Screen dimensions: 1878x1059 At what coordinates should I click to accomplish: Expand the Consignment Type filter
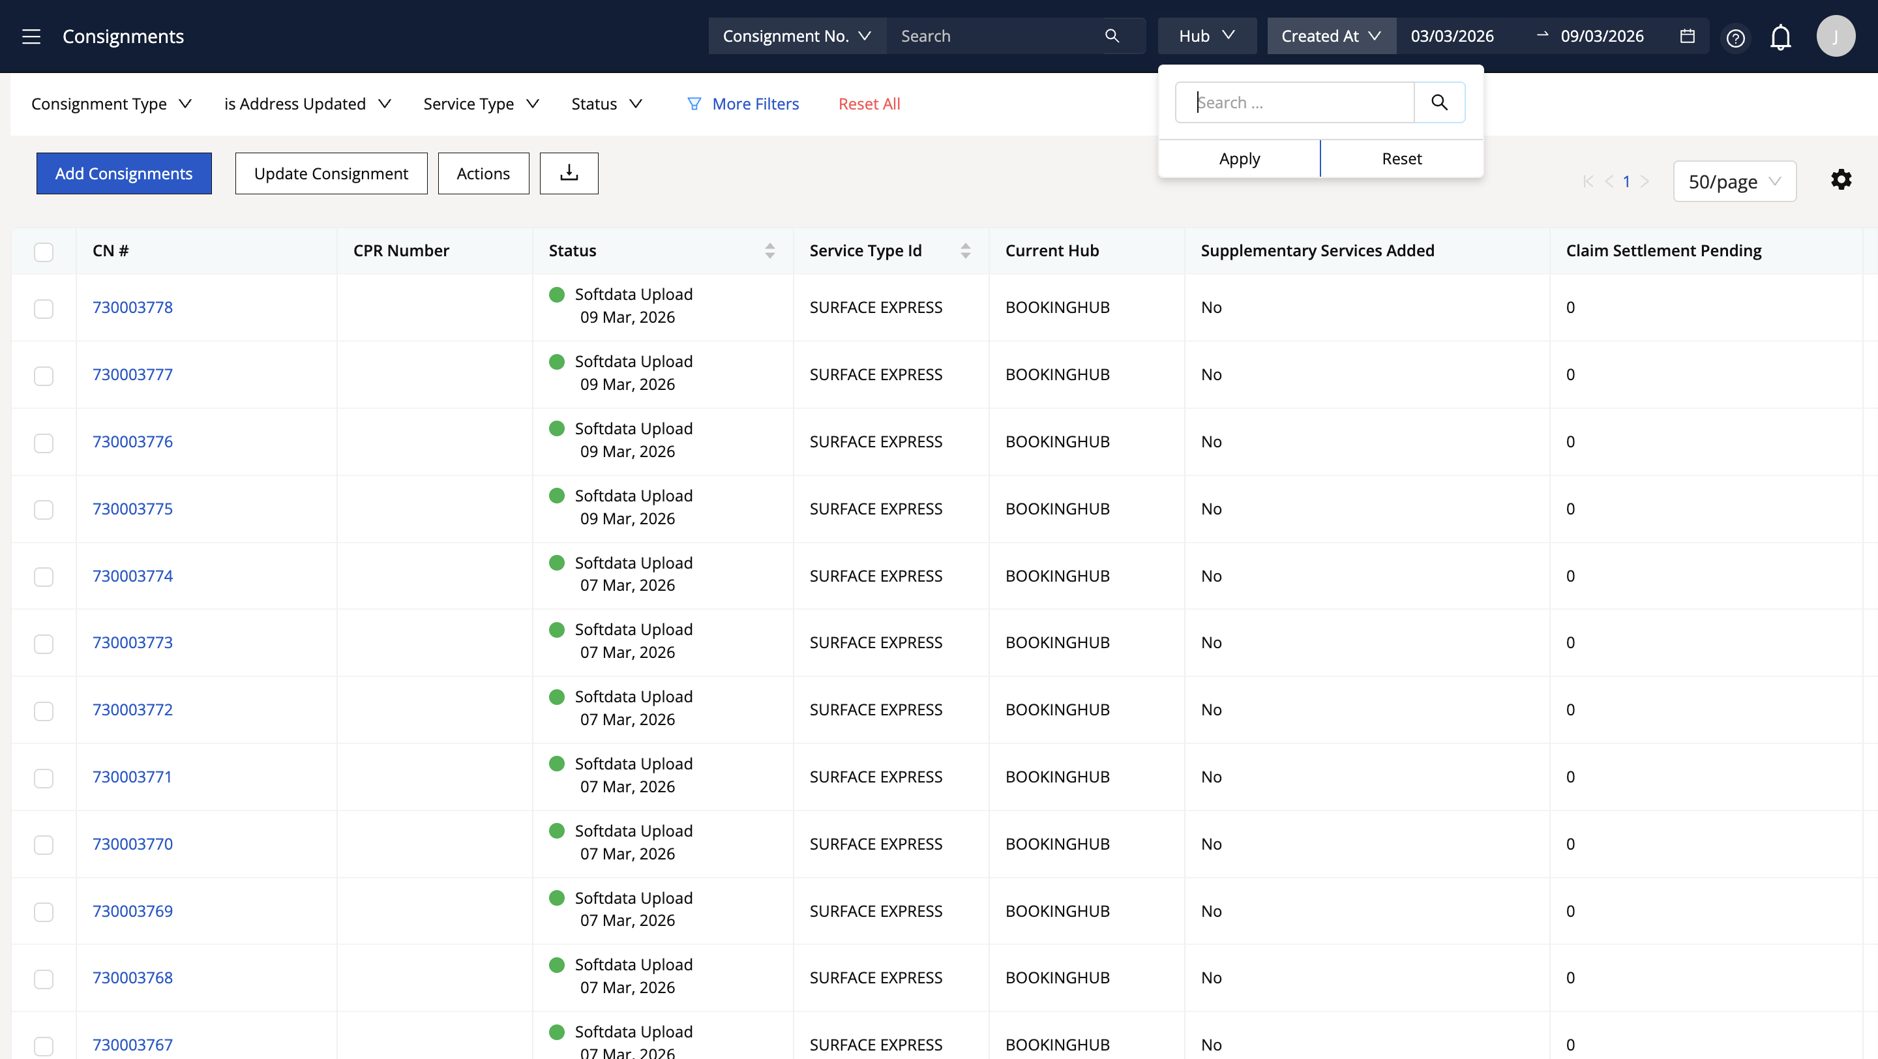pos(112,104)
